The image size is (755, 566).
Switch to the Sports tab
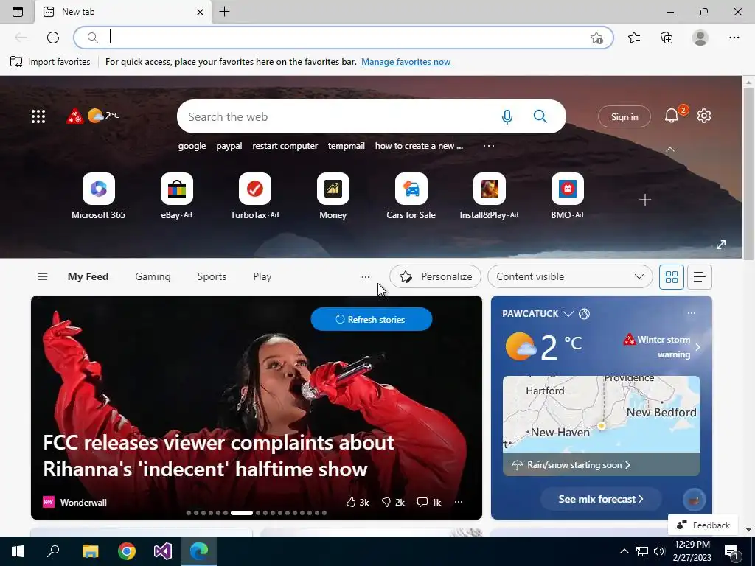[212, 277]
